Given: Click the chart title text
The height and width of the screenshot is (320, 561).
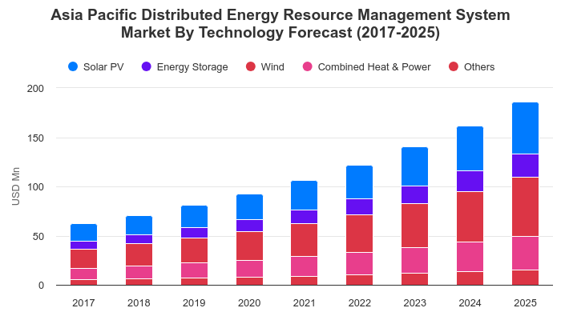Looking at the screenshot, I should pyautogui.click(x=280, y=23).
